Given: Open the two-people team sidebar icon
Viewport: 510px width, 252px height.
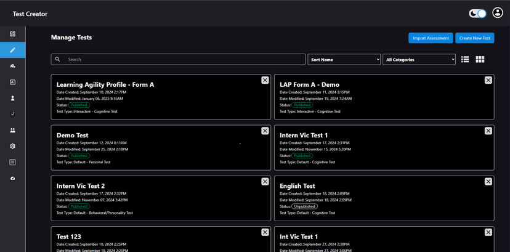Looking at the screenshot, I should tap(13, 130).
